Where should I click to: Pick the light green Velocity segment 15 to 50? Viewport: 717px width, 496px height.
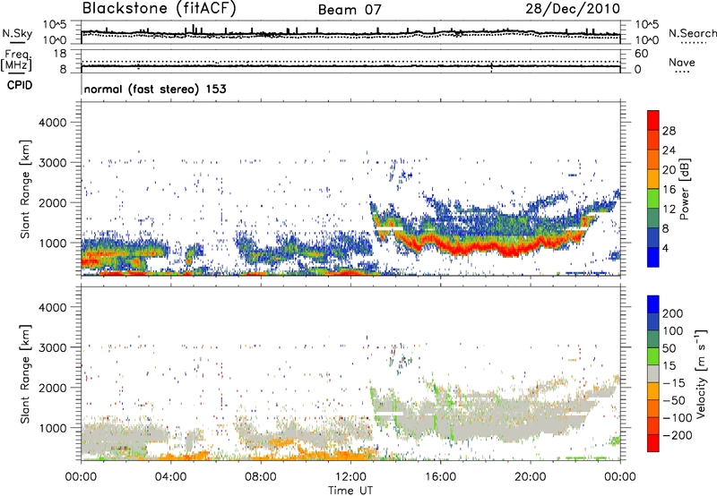tap(653, 356)
